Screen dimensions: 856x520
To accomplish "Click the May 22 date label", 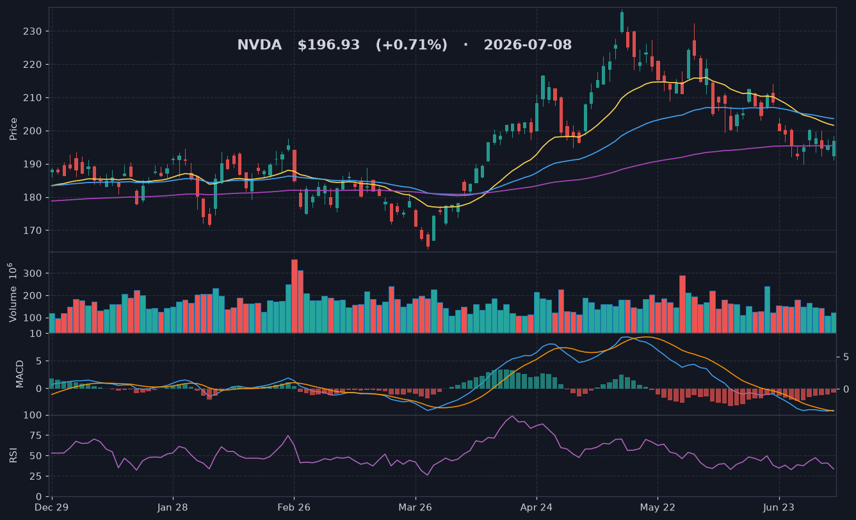I will click(658, 507).
